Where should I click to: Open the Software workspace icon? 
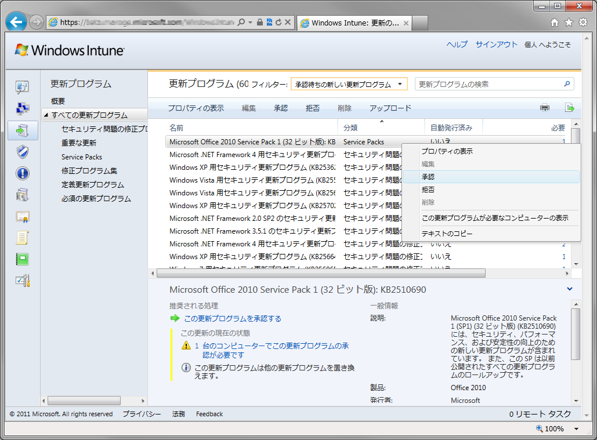[x=23, y=195]
